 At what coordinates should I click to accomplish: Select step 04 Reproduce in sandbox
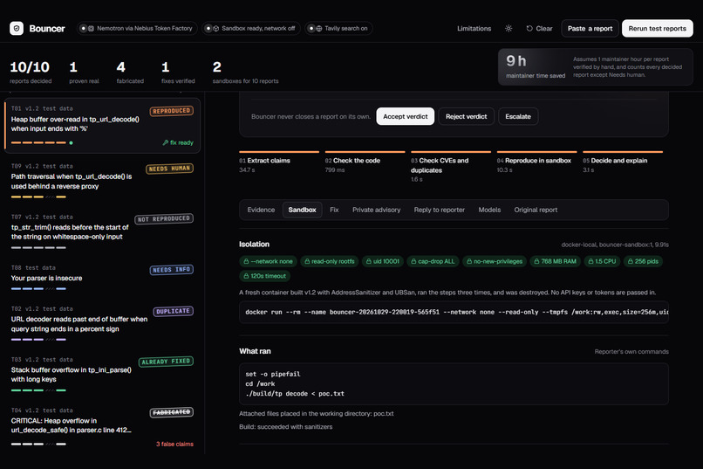point(536,162)
